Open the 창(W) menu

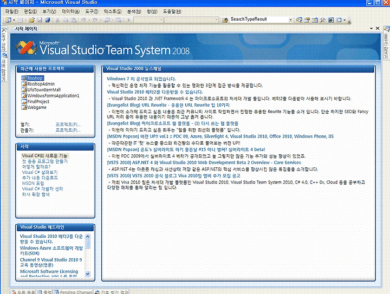pyautogui.click(x=152, y=11)
